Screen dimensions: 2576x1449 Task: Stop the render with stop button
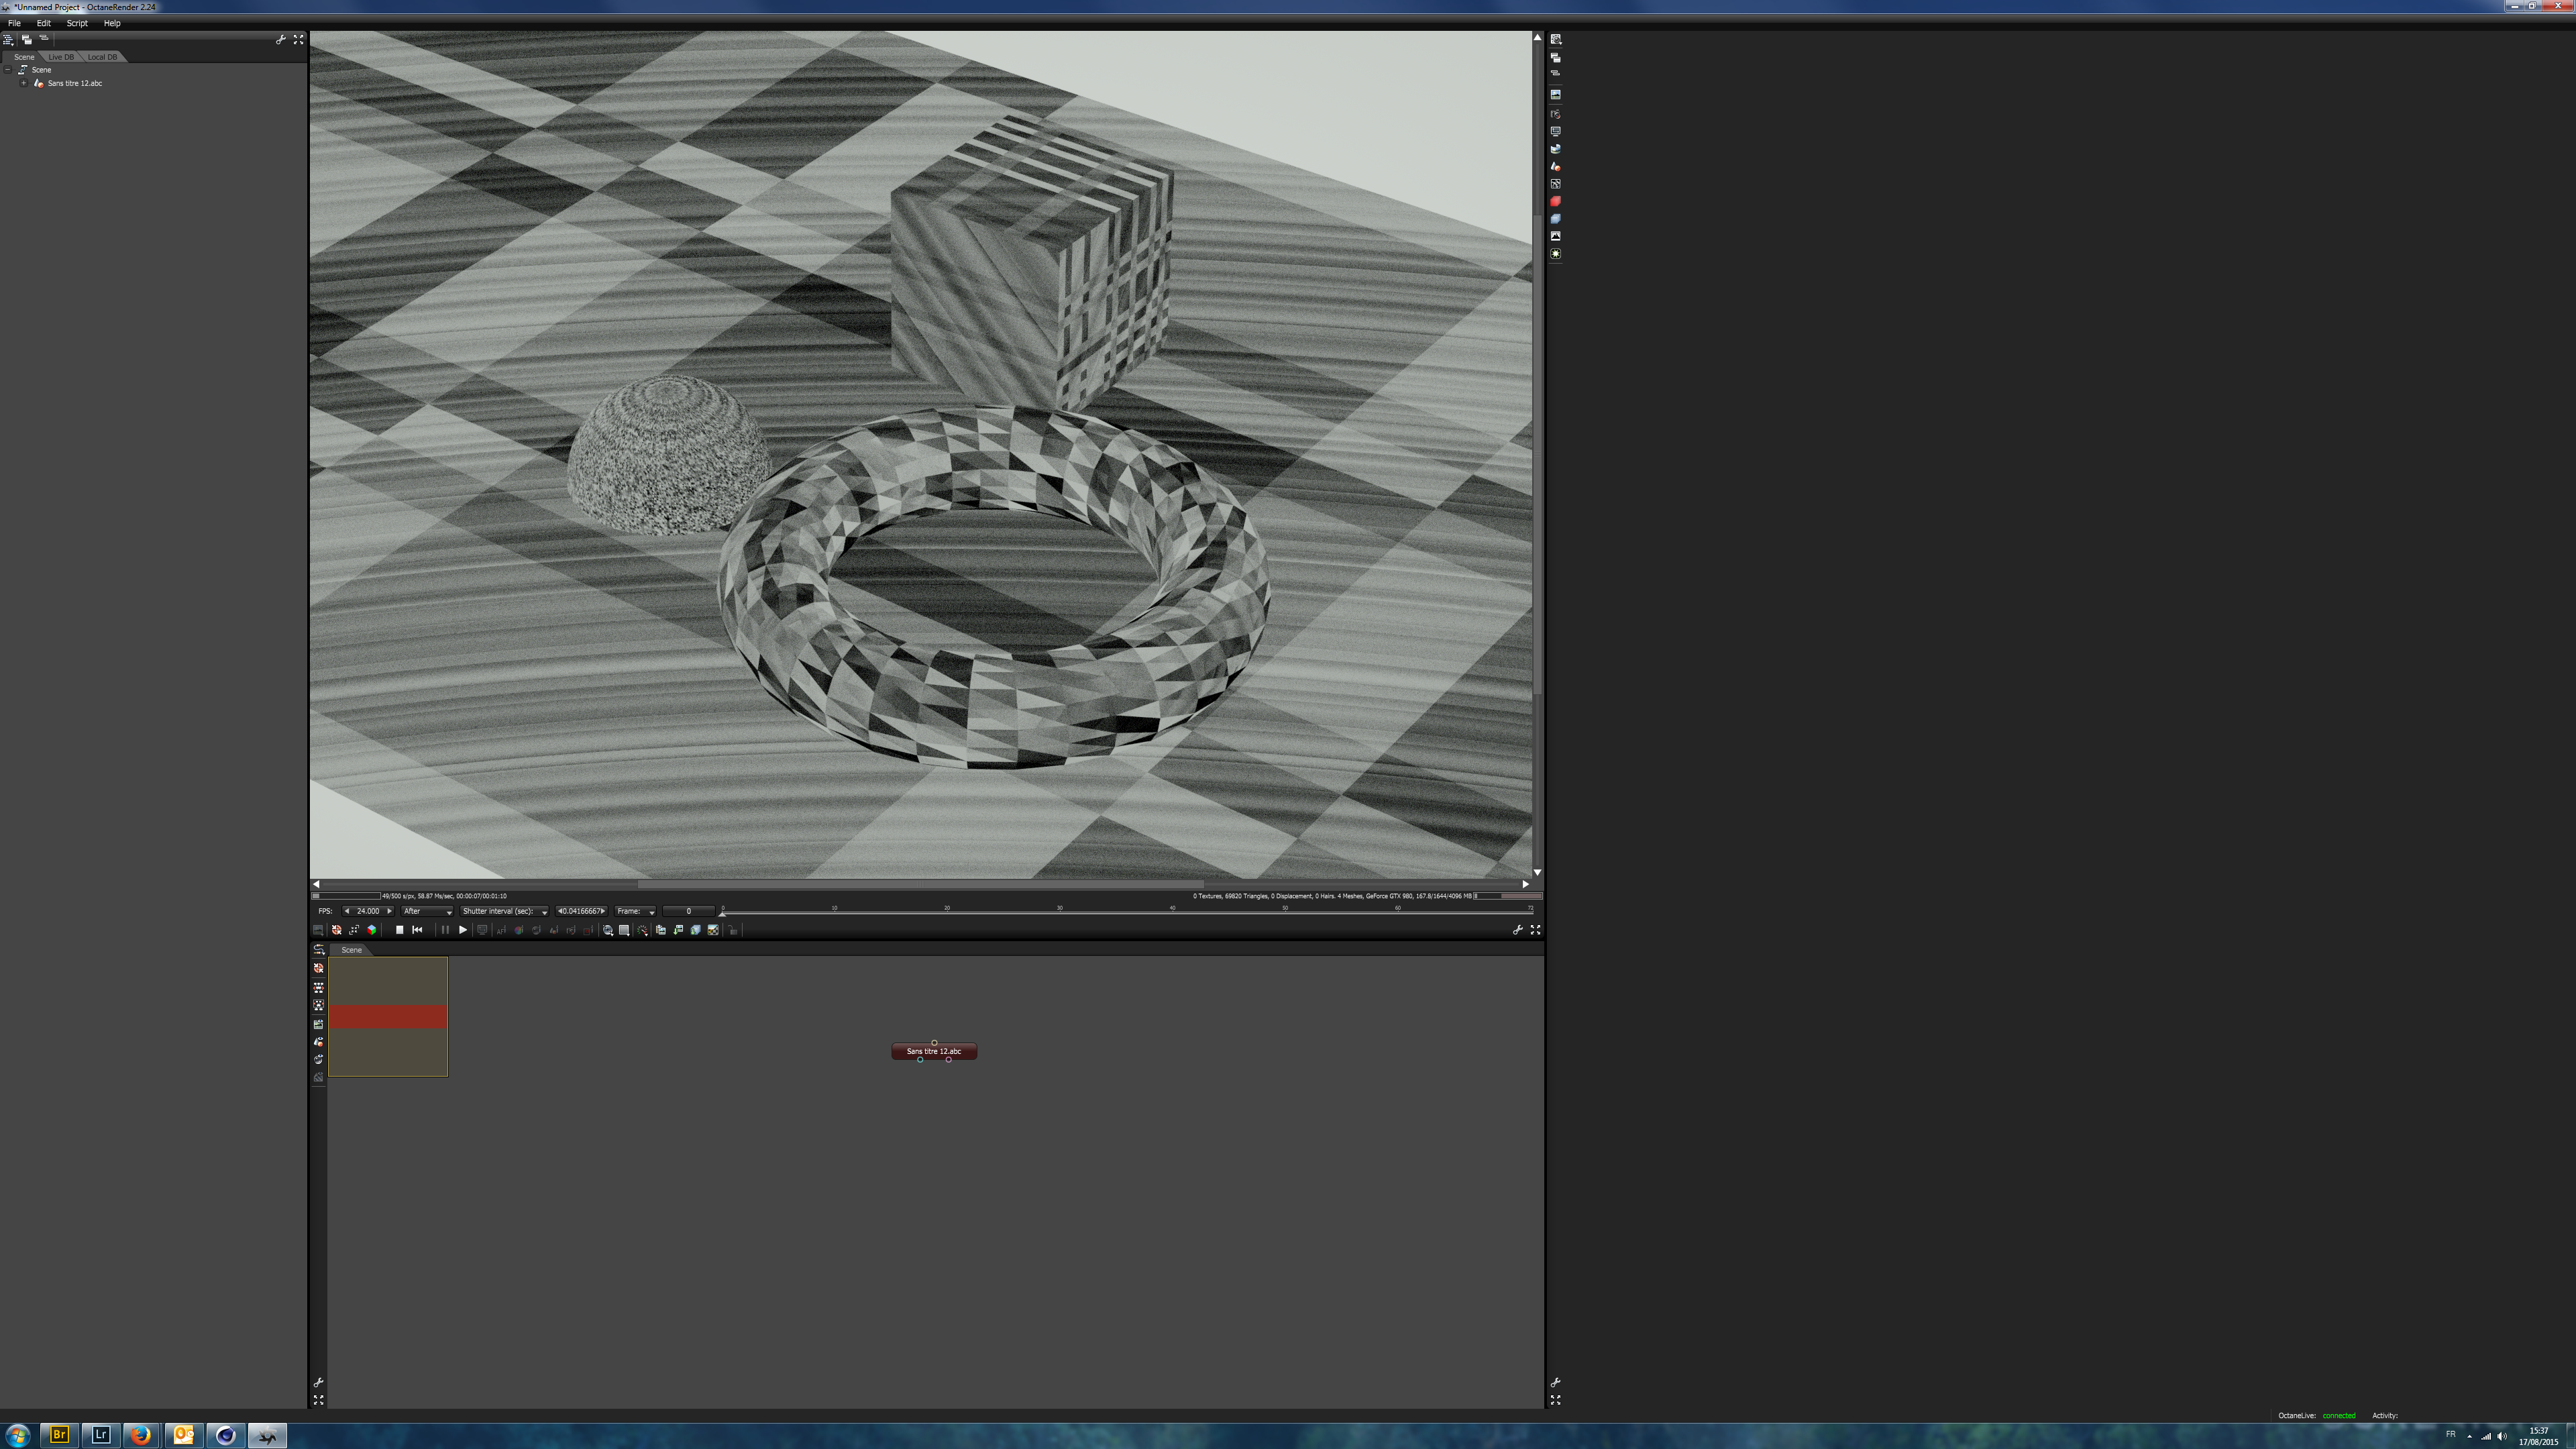(x=400, y=930)
